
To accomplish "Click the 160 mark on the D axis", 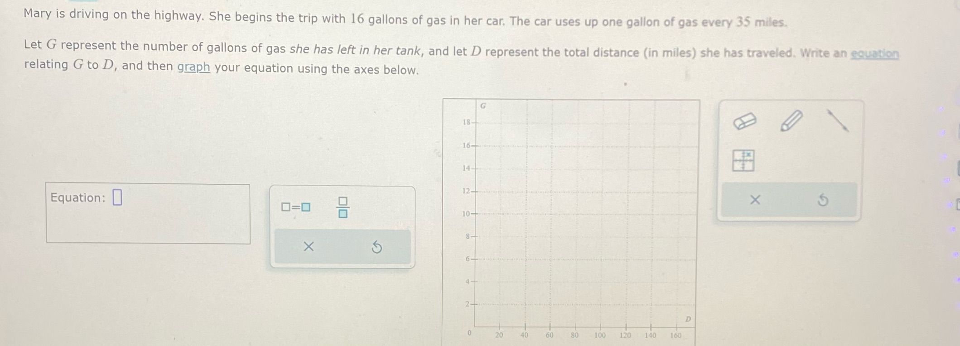I will tap(675, 335).
